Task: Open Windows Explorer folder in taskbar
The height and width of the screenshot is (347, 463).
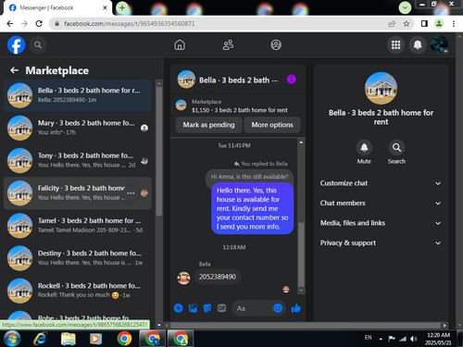Action: coord(69,339)
